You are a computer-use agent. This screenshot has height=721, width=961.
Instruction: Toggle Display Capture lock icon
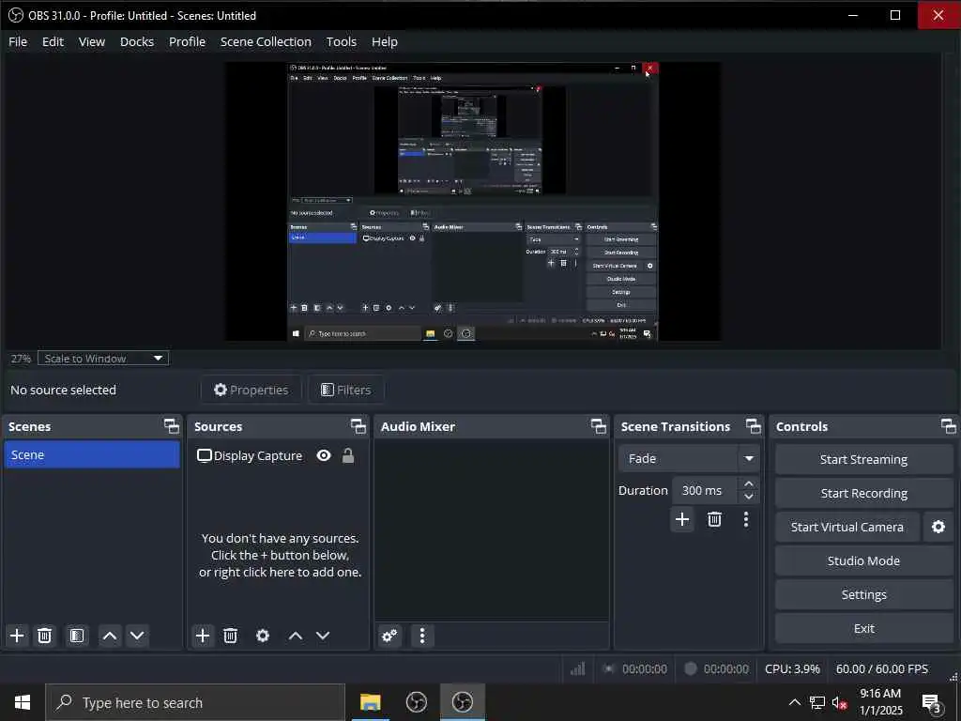[348, 455]
